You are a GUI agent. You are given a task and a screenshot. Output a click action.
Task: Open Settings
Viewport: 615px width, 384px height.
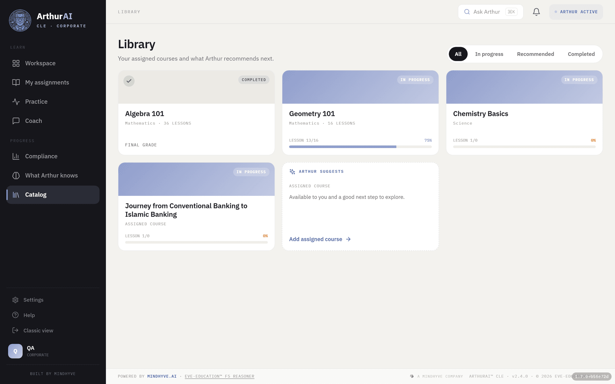click(53, 300)
